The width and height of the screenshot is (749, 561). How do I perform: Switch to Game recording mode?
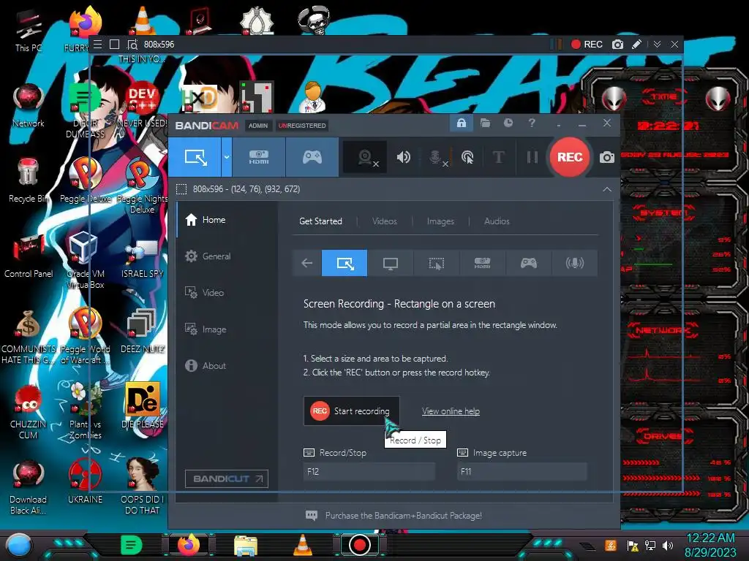tap(312, 157)
